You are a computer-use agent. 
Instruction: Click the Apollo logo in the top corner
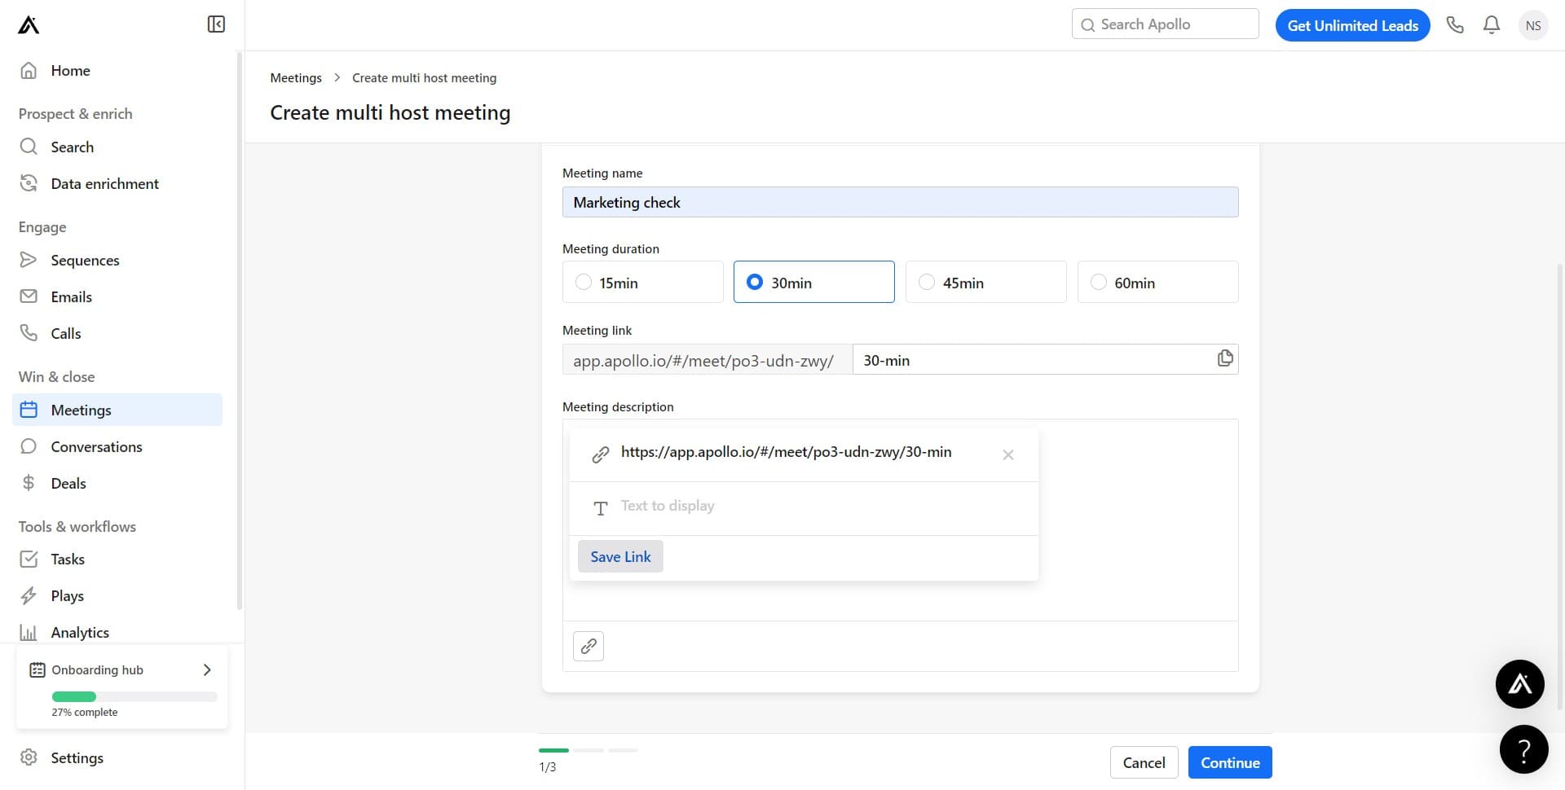[x=27, y=24]
